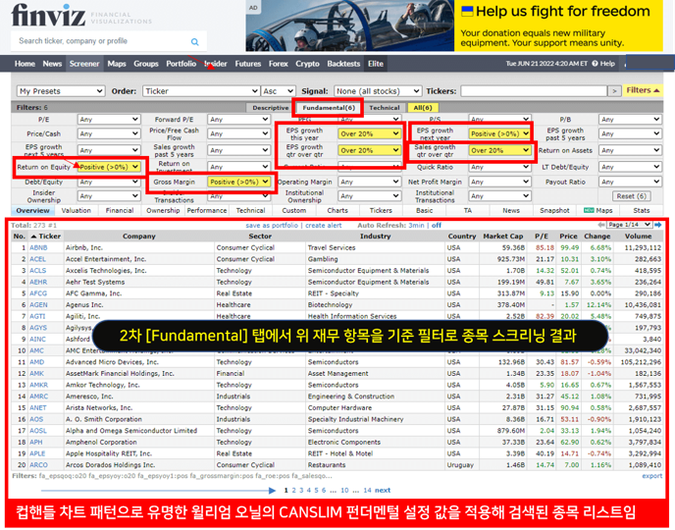Open the Return on Equity dropdown

pos(109,167)
